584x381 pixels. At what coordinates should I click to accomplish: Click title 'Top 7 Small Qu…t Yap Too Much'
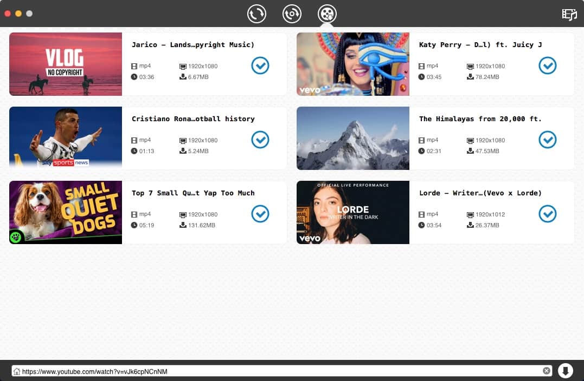pos(193,193)
